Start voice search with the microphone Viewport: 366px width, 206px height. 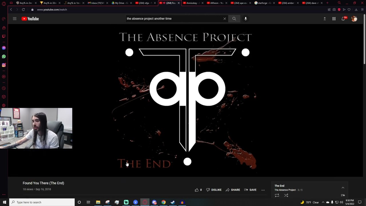[x=246, y=19]
